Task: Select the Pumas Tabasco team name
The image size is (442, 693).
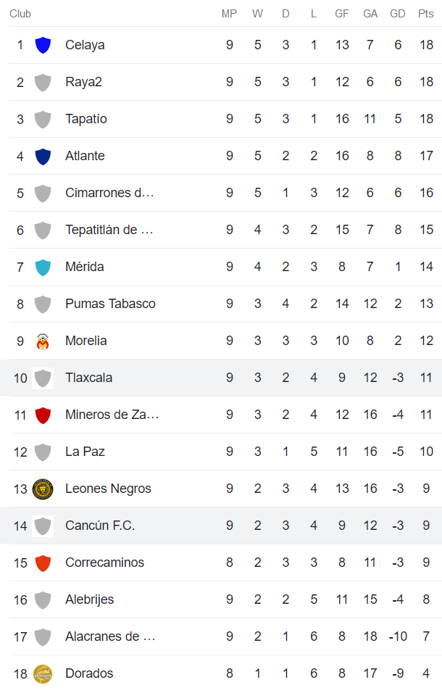Action: pos(110,304)
